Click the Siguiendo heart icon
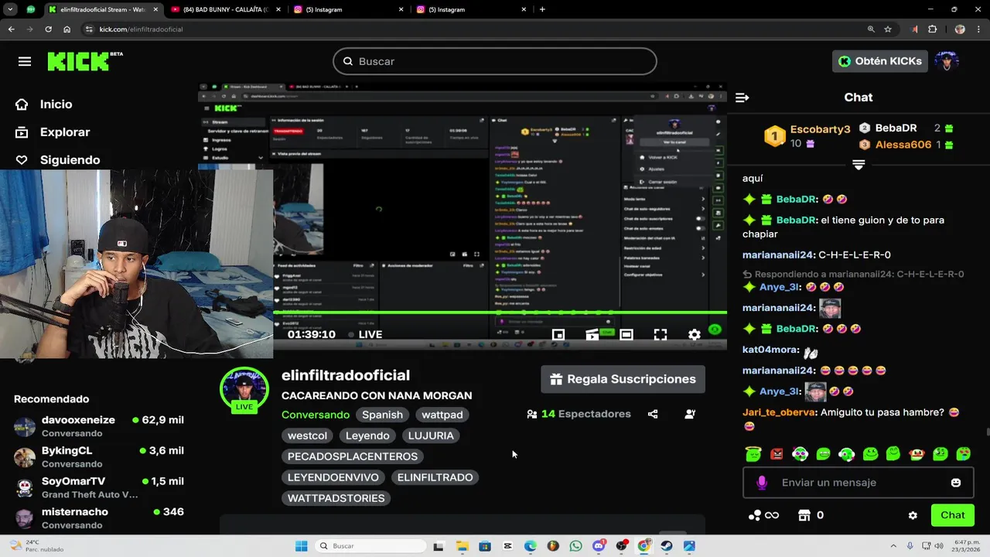Screen dimensions: 990x557 point(22,160)
